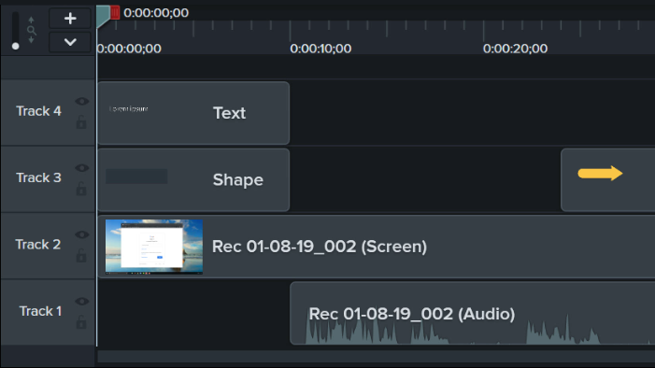Click the red playhead out-point handle
This screenshot has width=655, height=368.
point(115,12)
